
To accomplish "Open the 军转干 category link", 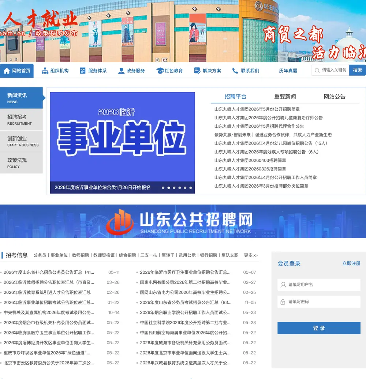I will 168,255.
